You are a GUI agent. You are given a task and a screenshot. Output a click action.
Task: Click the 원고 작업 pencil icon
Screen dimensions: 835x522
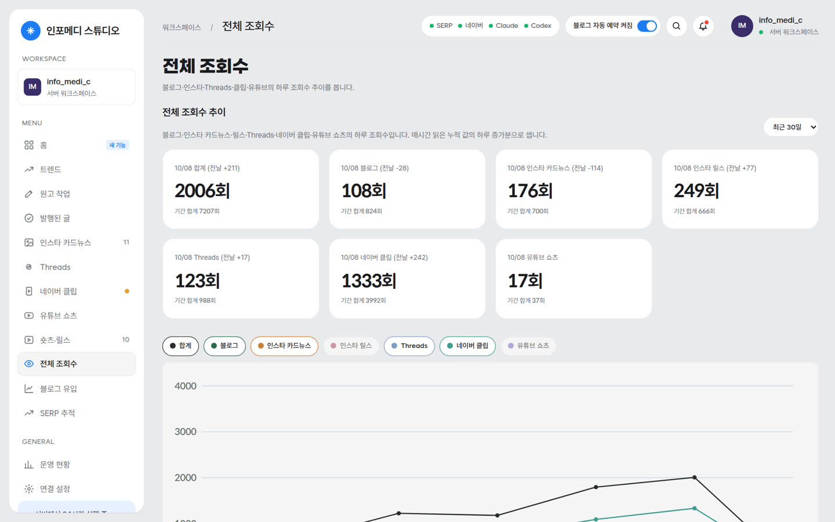pos(29,194)
